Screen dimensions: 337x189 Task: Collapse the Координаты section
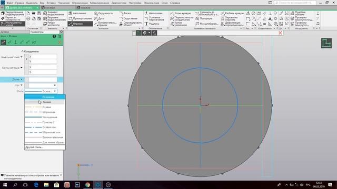click(22, 51)
